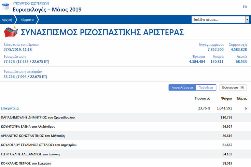Click the Επιλέξτε κόμμα combo box field
Image resolution: width=251 pixels, height=167 pixels.
[x=218, y=20]
